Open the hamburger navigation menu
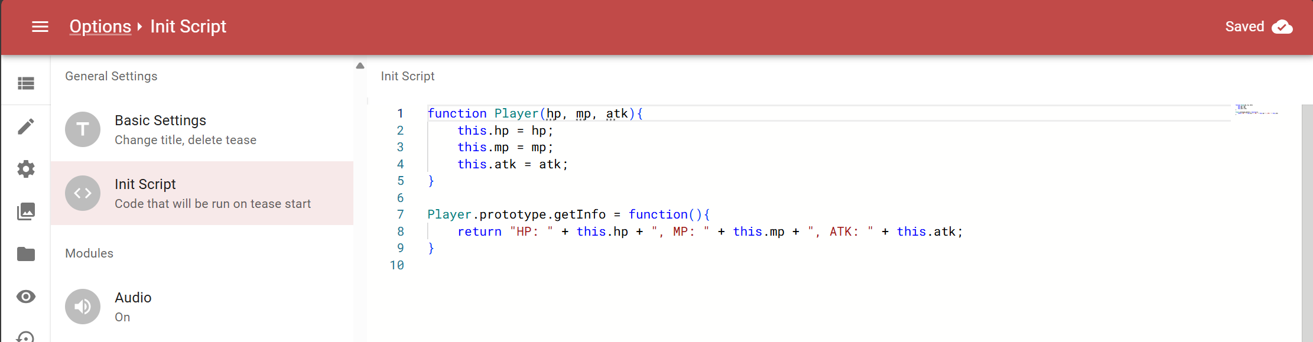 pyautogui.click(x=40, y=27)
